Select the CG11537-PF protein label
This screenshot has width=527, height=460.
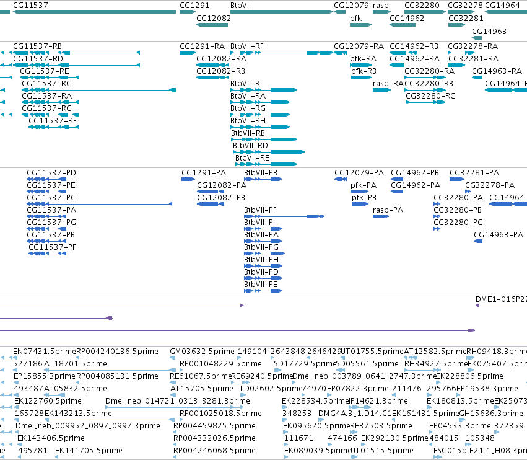pyautogui.click(x=53, y=247)
